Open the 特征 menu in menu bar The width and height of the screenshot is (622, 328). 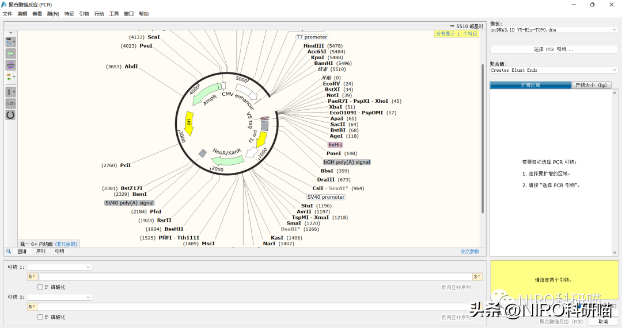pos(69,13)
